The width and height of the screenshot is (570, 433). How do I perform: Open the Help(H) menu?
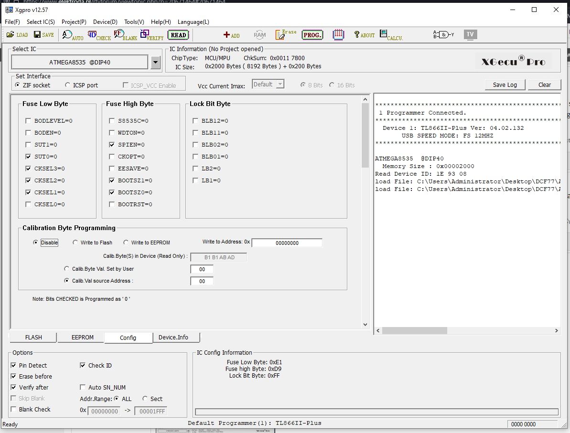[161, 22]
